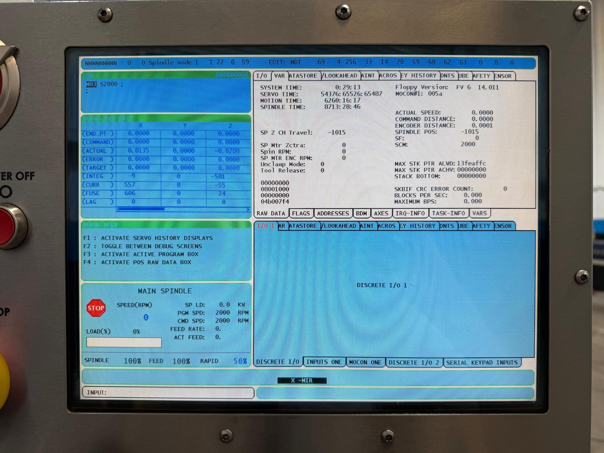
Task: Click the X -MIR status indicator
Action: pos(302,381)
